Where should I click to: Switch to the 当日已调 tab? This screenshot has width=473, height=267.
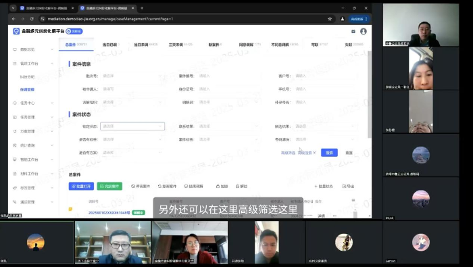[111, 45]
